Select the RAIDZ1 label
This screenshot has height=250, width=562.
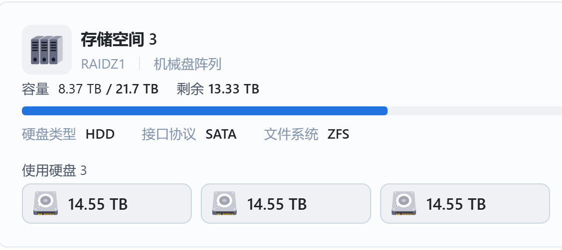(103, 64)
